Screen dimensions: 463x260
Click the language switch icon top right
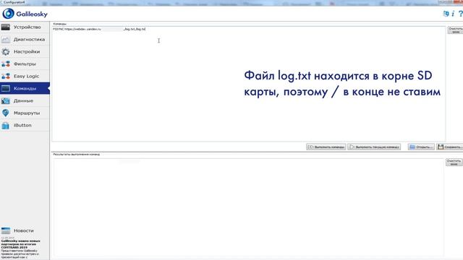[446, 14]
